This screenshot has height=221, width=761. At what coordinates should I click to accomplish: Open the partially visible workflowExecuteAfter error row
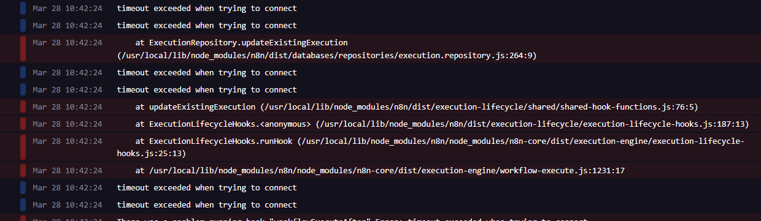[381, 218]
